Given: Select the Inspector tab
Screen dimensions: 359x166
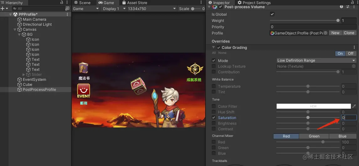Looking at the screenshot, I should pyautogui.click(x=219, y=3).
